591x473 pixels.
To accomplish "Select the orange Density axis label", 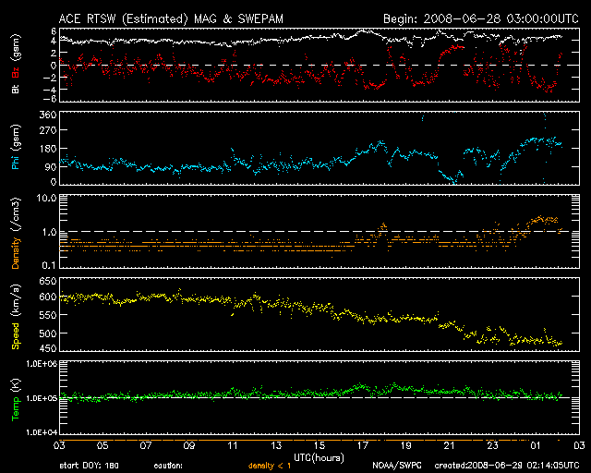I will click(x=15, y=238).
